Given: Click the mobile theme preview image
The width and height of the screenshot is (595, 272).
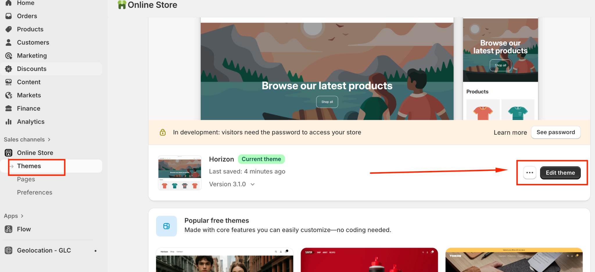Looking at the screenshot, I should (x=500, y=69).
